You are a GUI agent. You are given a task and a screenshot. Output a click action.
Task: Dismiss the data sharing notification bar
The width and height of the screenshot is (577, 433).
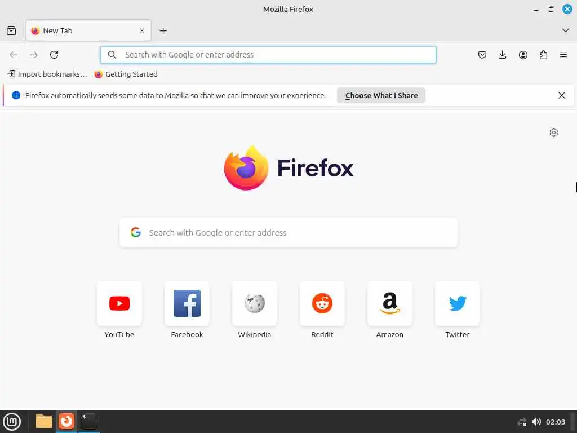[562, 95]
